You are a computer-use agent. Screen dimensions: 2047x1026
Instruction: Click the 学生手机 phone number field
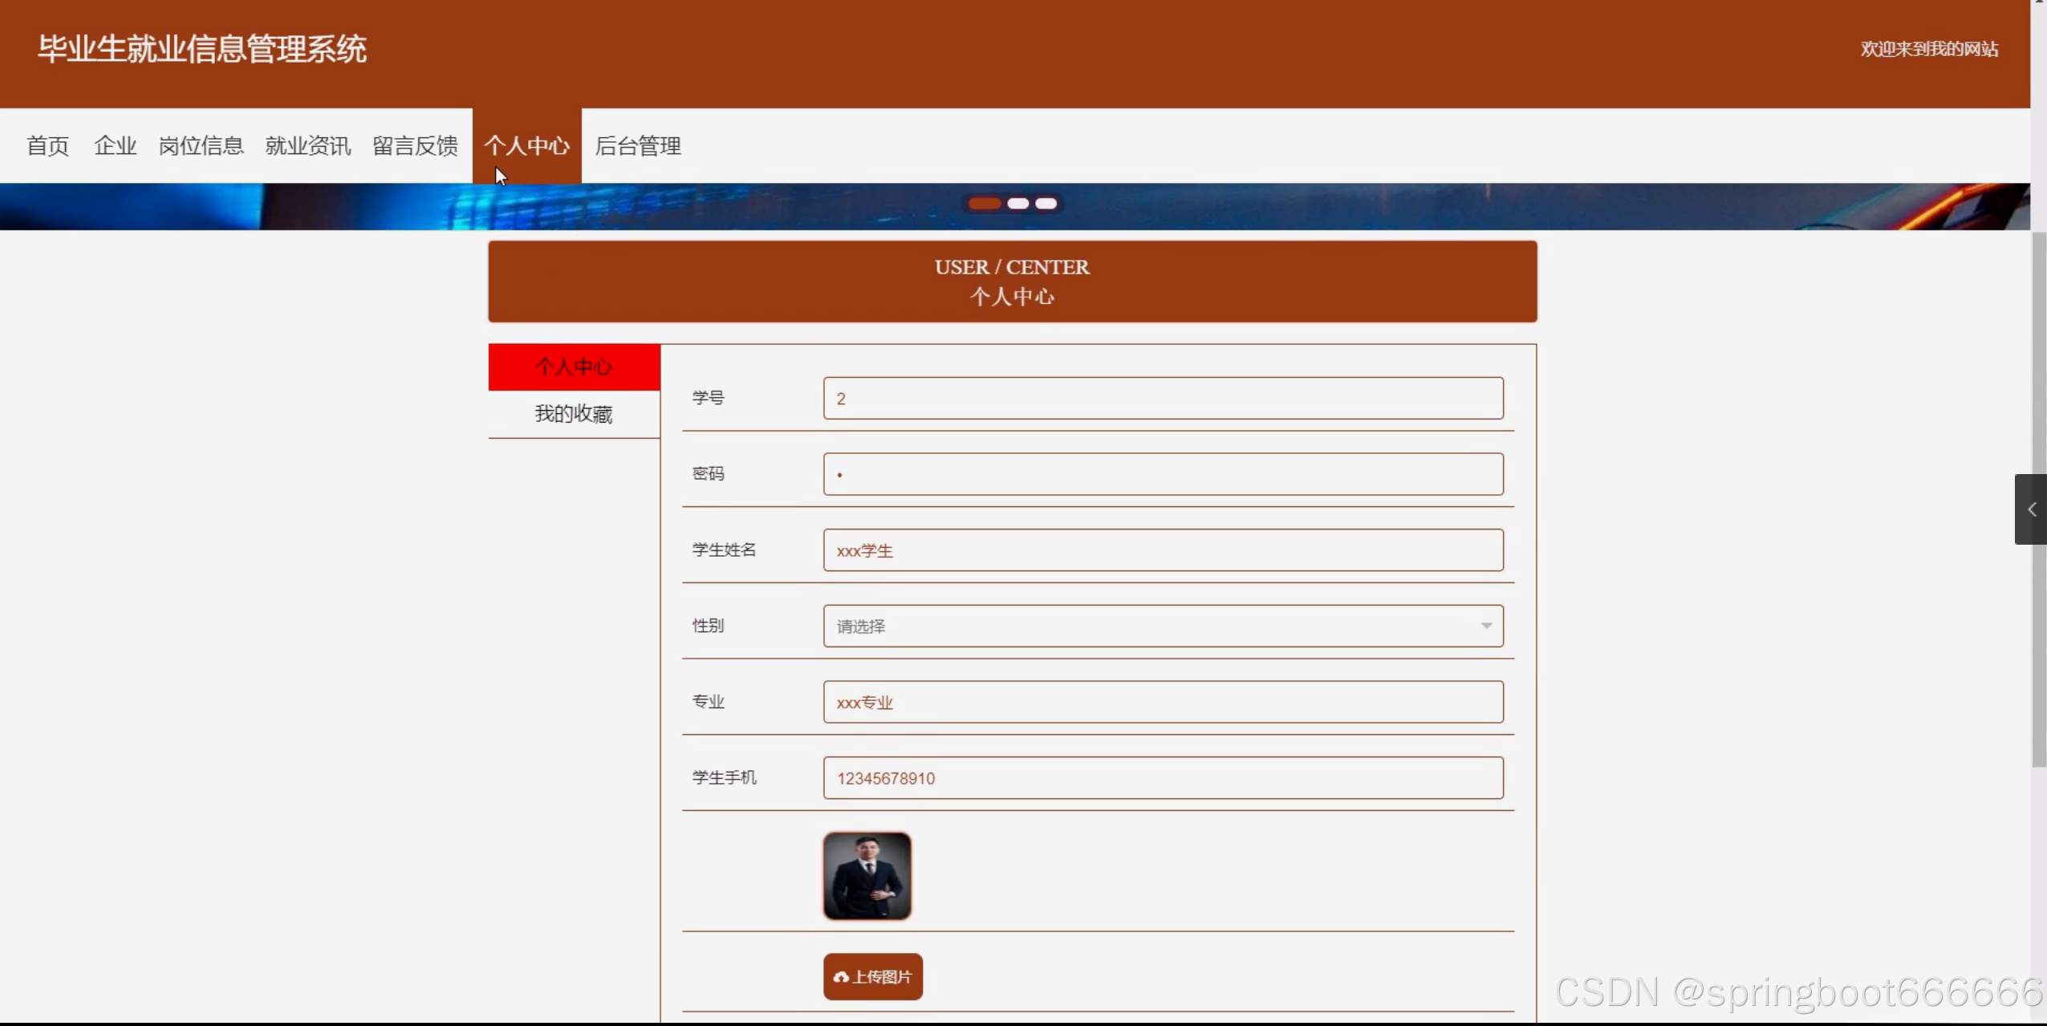pyautogui.click(x=1162, y=778)
